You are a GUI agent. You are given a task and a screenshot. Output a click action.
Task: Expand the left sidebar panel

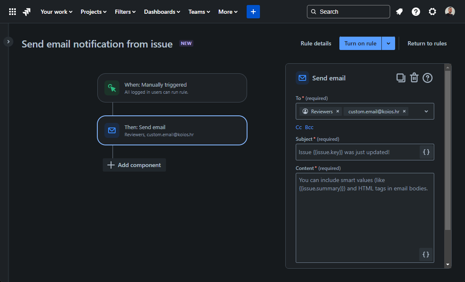[x=8, y=42]
